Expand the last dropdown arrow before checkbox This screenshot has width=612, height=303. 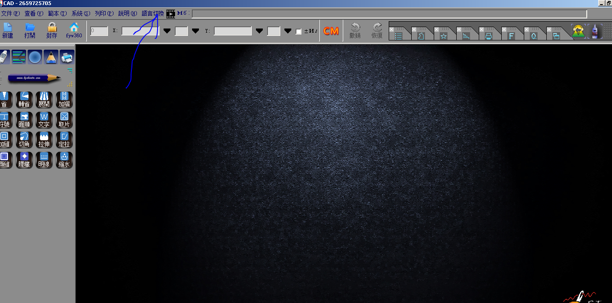[x=288, y=31]
